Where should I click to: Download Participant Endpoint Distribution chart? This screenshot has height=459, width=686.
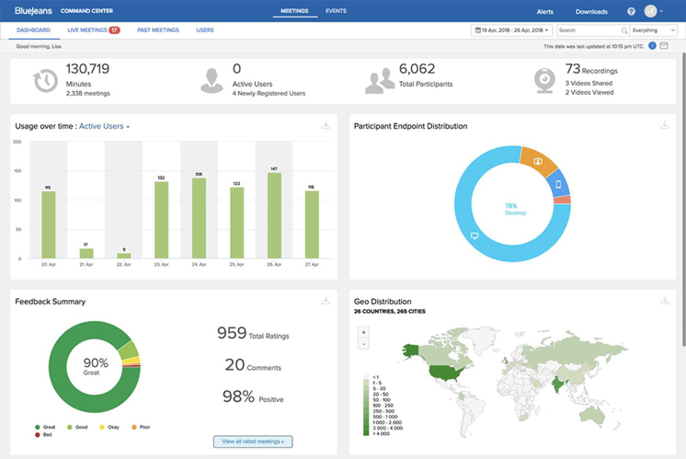pyautogui.click(x=665, y=126)
